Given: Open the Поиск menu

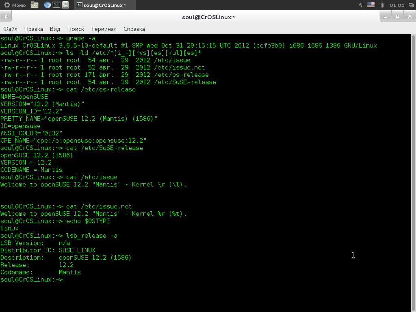Looking at the screenshot, I should point(76,29).
